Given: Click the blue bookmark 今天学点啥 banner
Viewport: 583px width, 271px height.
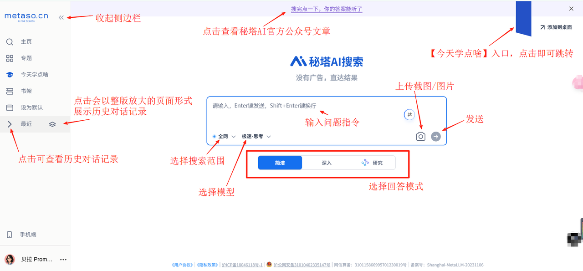Looking at the screenshot, I should coord(523,19).
